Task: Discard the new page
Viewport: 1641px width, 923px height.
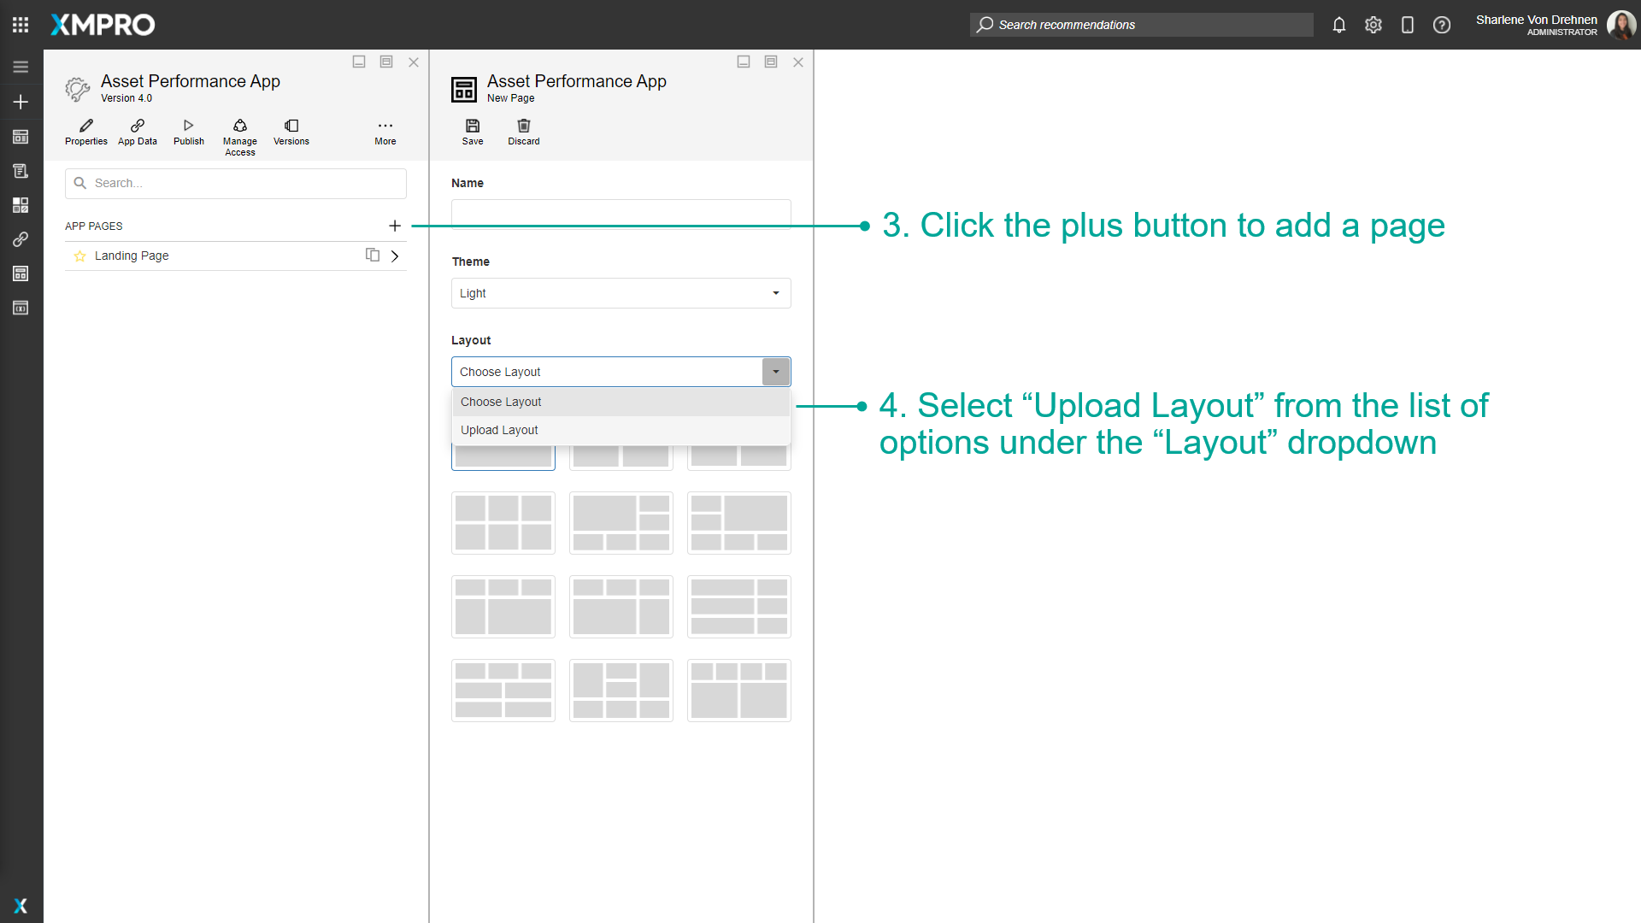Action: (x=523, y=132)
